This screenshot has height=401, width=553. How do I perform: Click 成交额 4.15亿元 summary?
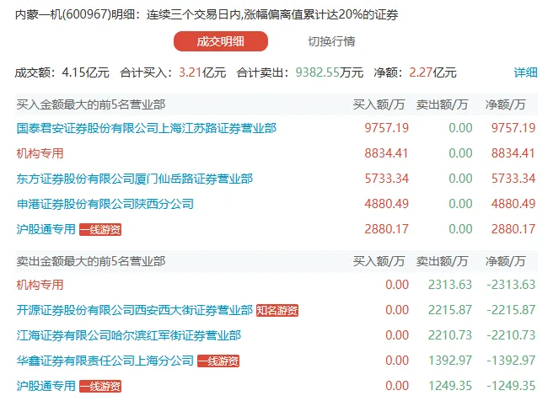(62, 72)
